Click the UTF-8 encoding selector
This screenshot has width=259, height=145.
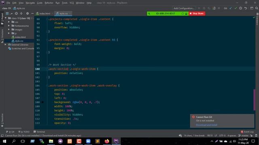[x=222, y=136]
